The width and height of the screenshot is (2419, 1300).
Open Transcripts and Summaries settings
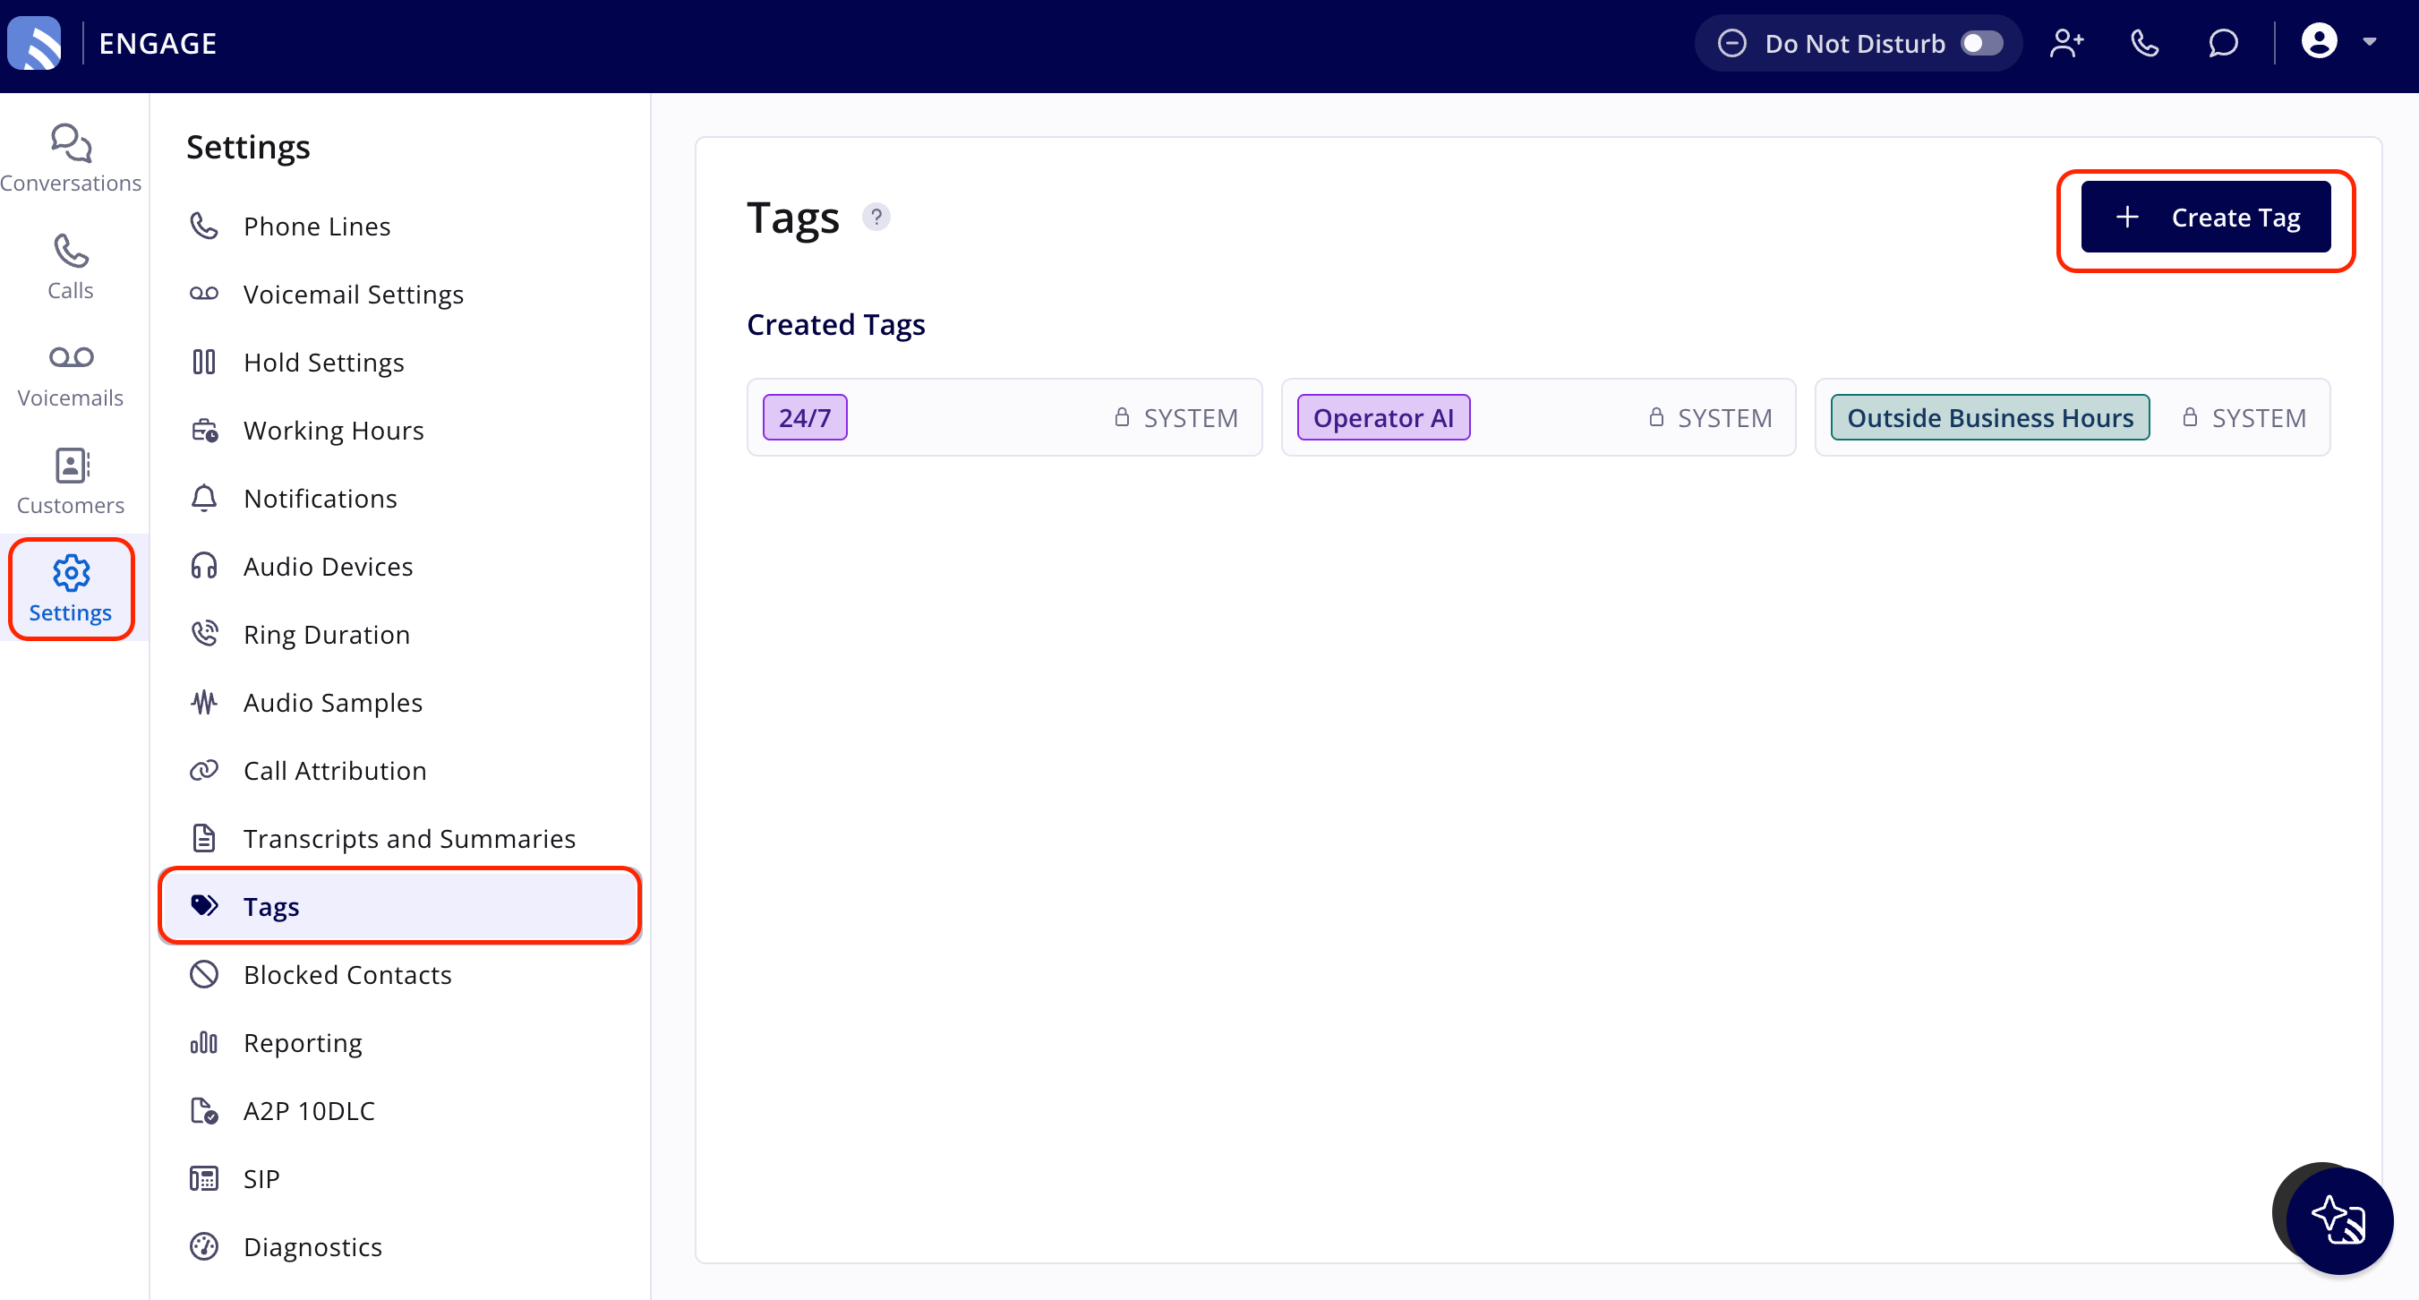(399, 839)
